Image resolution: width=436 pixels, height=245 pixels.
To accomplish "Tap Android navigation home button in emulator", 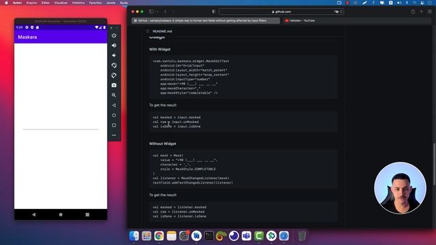I will 61,214.
